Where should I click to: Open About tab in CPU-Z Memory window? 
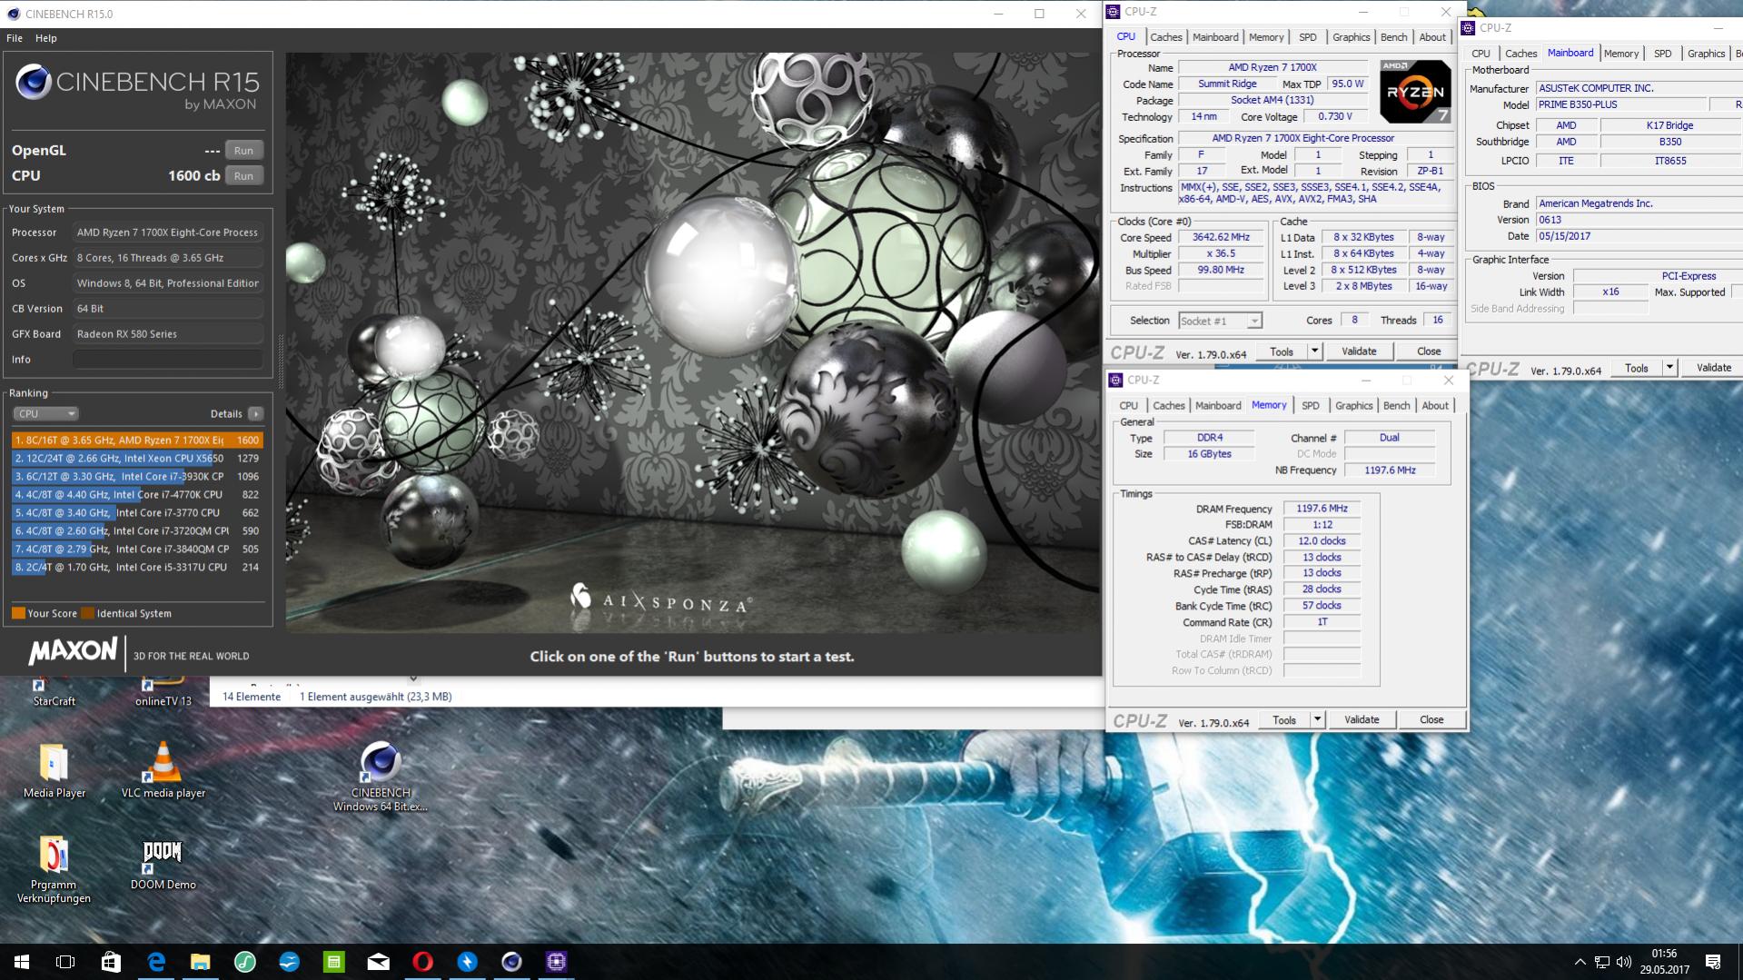(x=1435, y=406)
